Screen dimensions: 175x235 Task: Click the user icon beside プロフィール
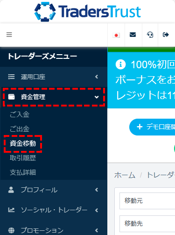[11, 190]
